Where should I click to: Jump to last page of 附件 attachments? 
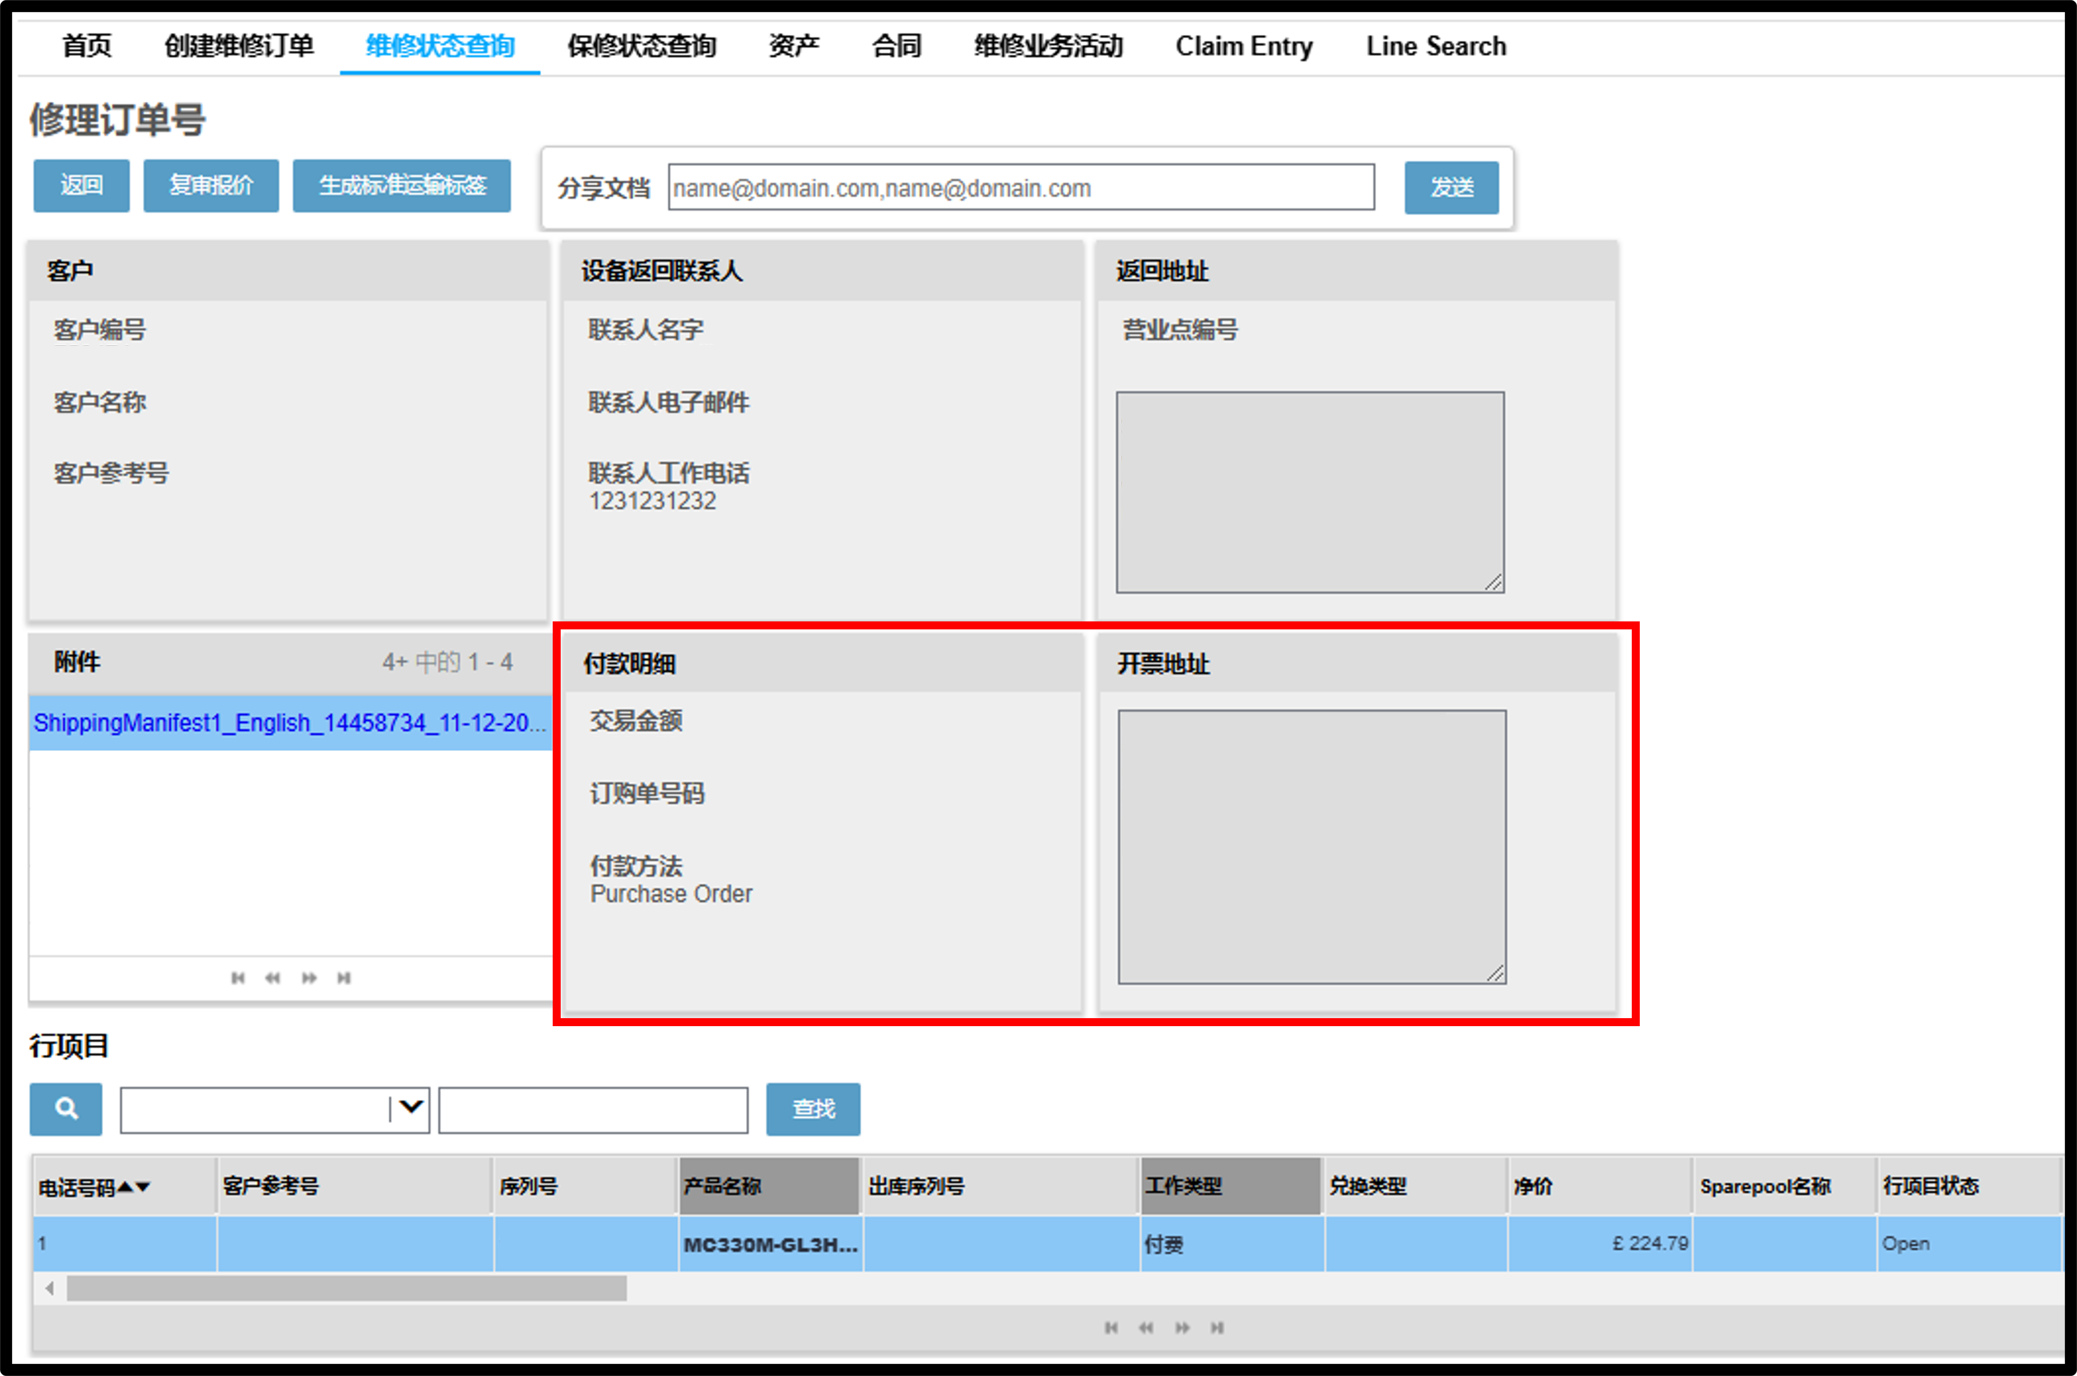344,978
